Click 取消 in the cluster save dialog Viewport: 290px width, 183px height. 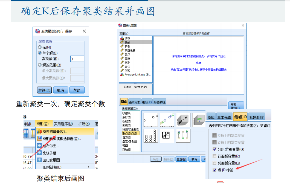point(61,90)
